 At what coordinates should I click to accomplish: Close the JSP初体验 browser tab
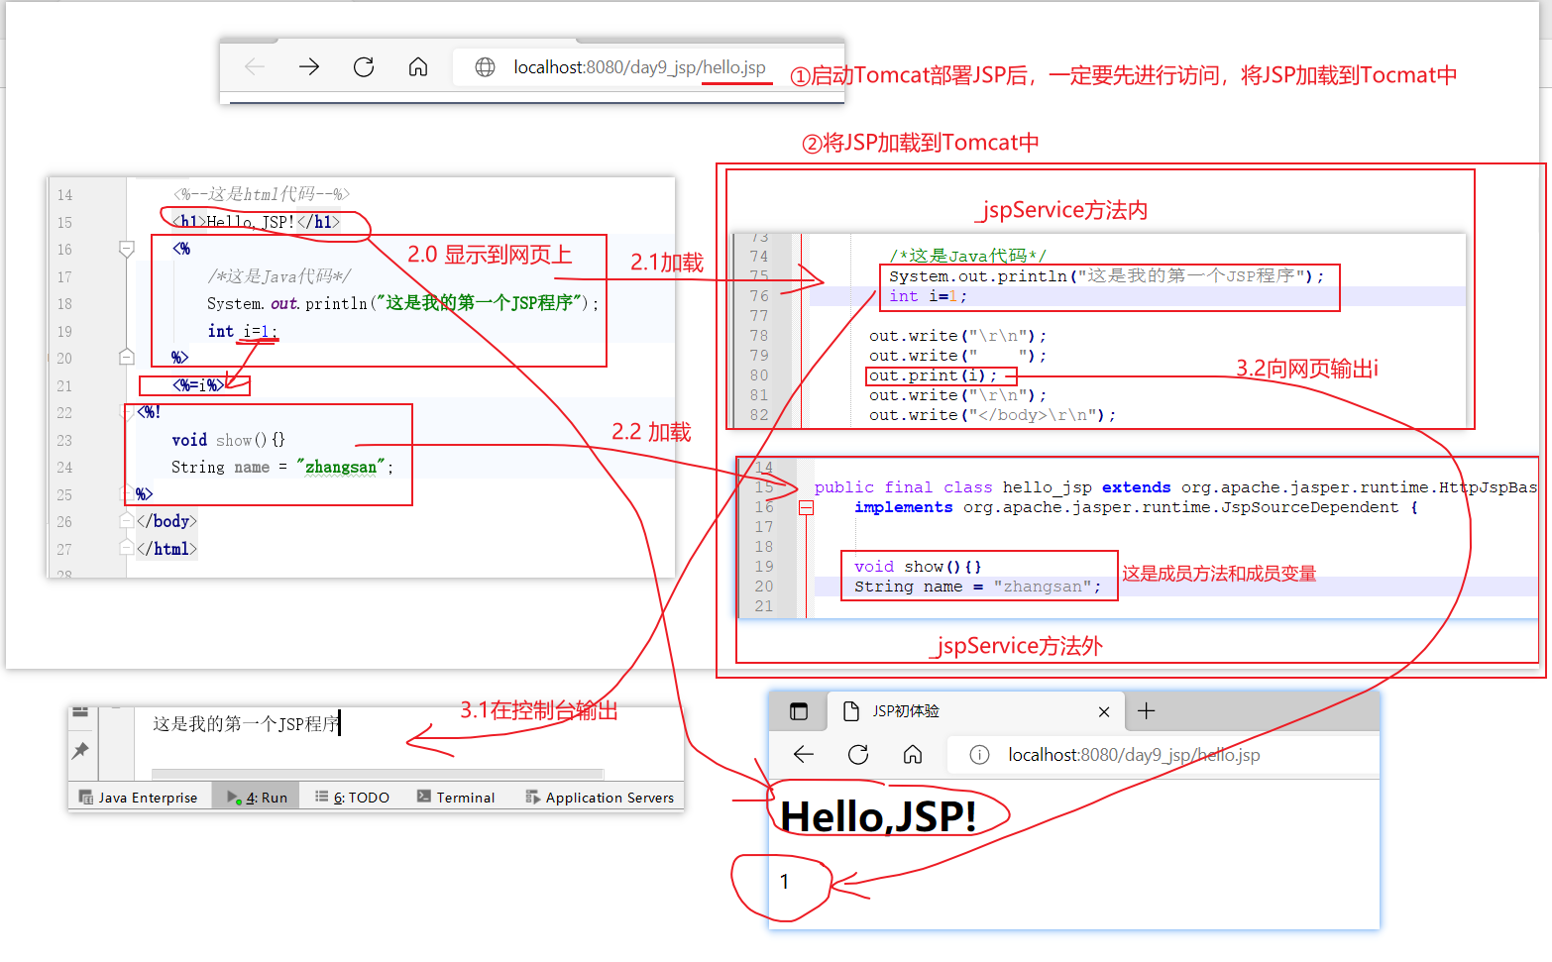click(x=1104, y=711)
